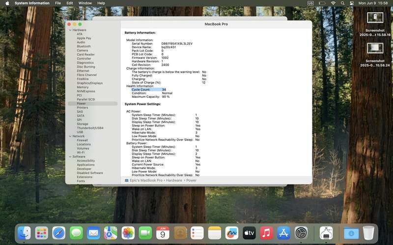Click the Condition: Normal line
This screenshot has height=245, width=393.
coord(152,93)
